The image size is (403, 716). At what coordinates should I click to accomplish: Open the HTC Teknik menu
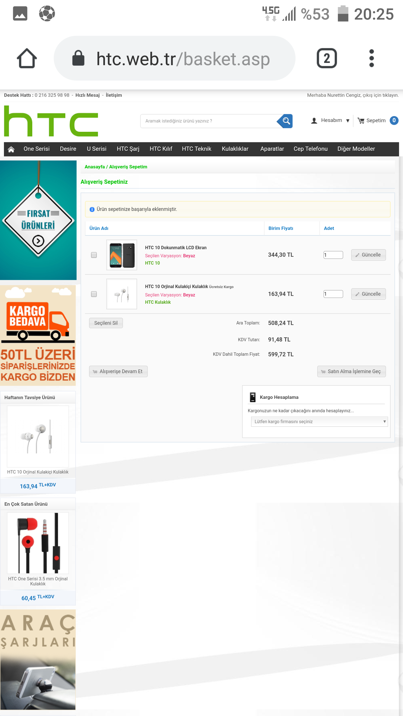click(196, 149)
